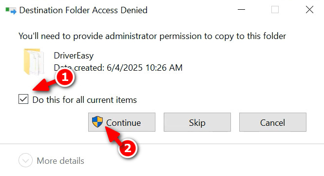Click the UAC shield icon on Continue

pos(97,121)
